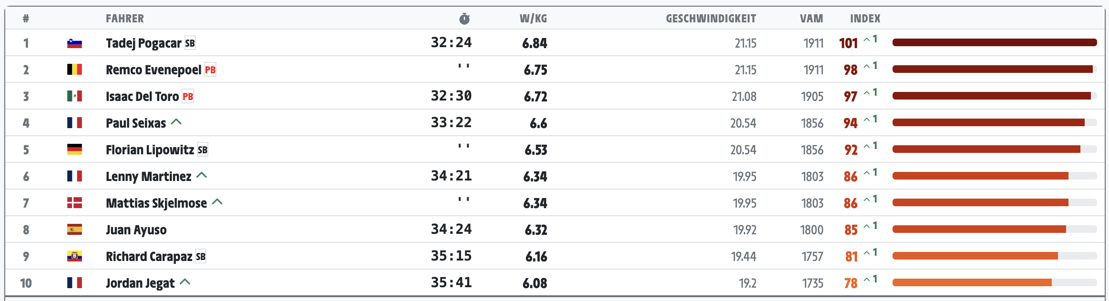Expand the chevron next to Jordan Jegat
The width and height of the screenshot is (1109, 301).
point(185,282)
